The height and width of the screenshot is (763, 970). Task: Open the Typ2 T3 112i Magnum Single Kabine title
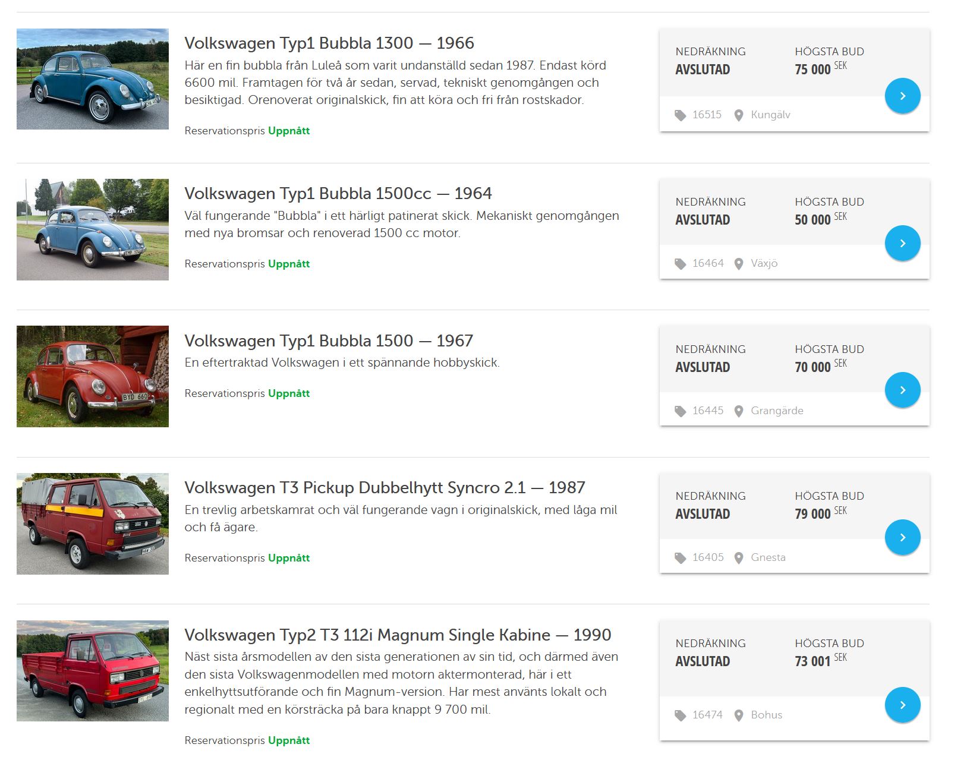398,635
